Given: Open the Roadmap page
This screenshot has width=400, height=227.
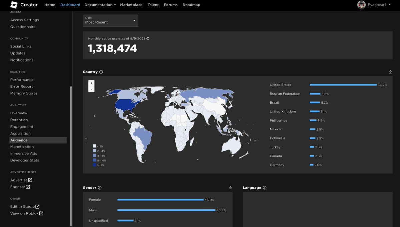Looking at the screenshot, I should tap(191, 5).
